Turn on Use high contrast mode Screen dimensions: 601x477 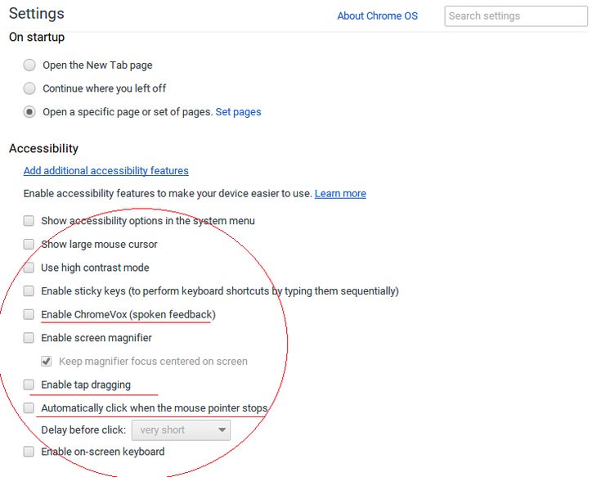click(29, 268)
